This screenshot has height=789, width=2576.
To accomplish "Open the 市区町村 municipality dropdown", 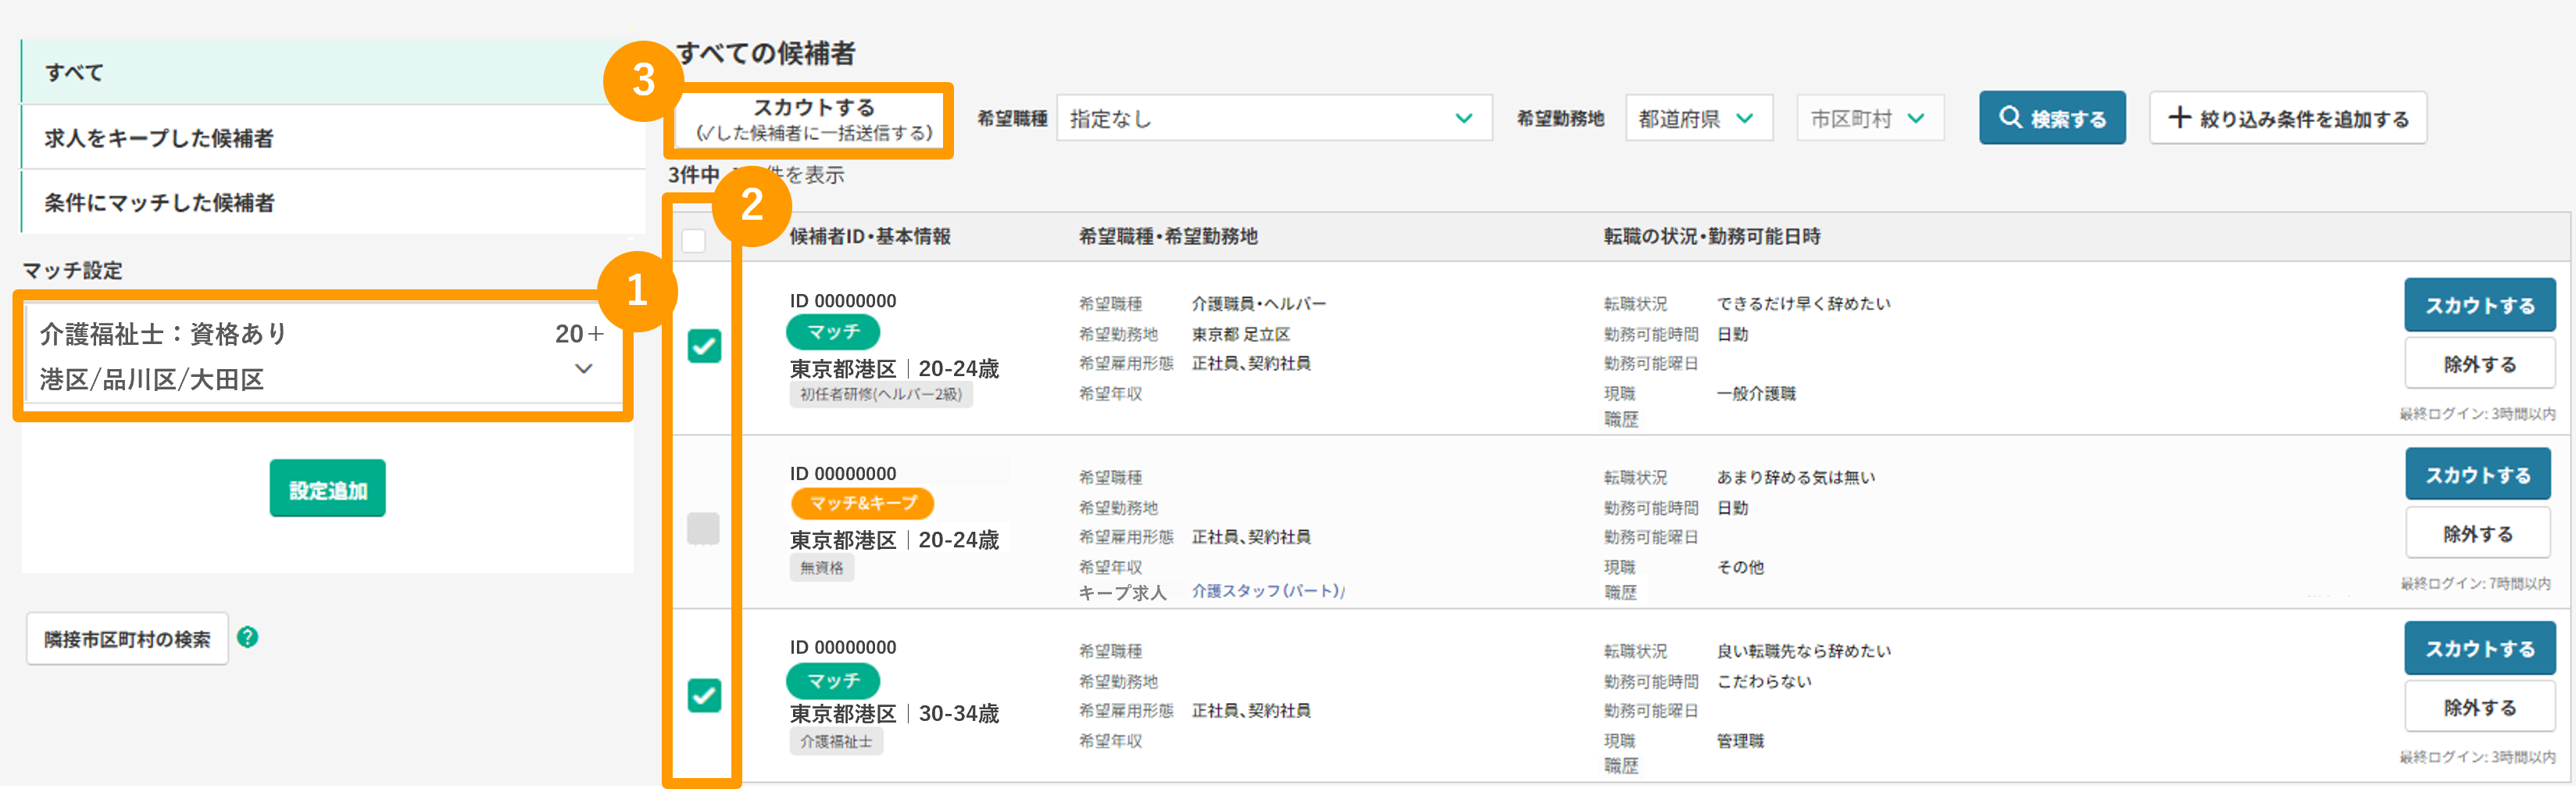I will 1868,117.
